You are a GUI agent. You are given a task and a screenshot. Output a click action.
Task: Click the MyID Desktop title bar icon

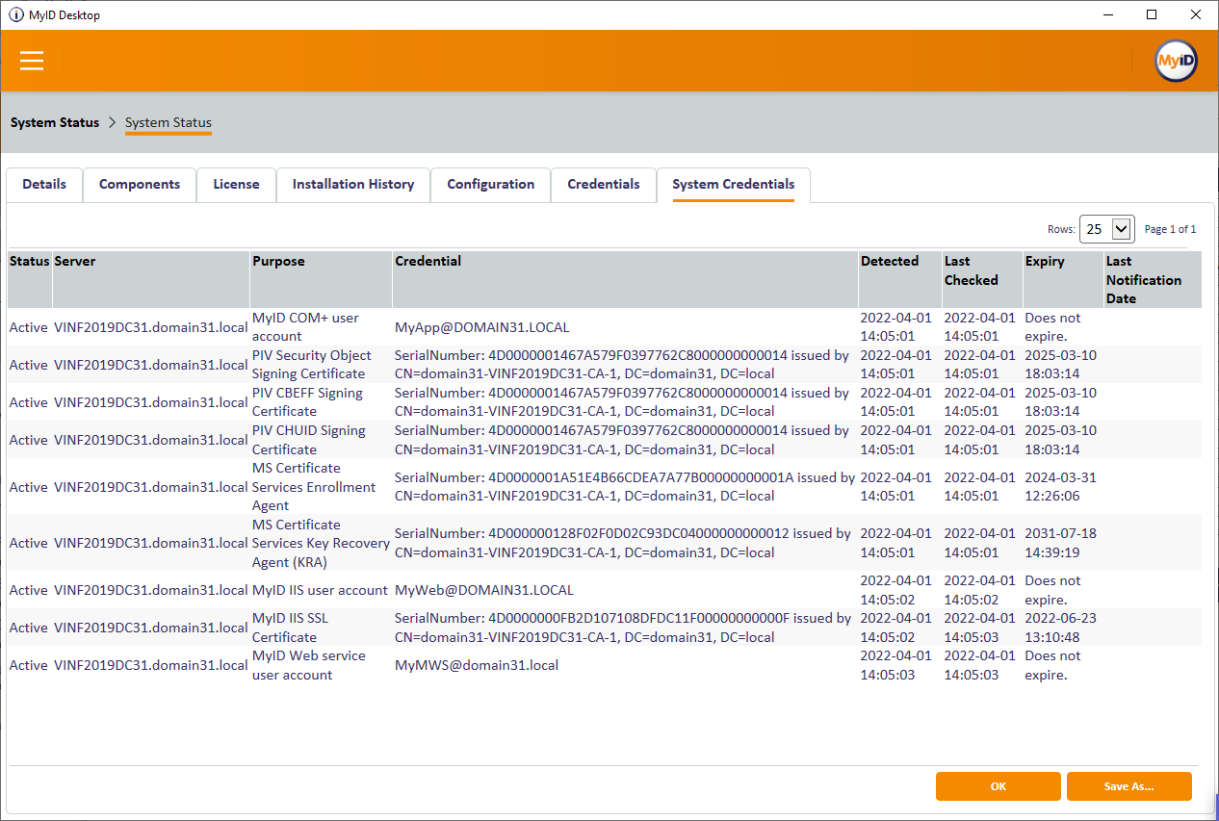[x=16, y=14]
